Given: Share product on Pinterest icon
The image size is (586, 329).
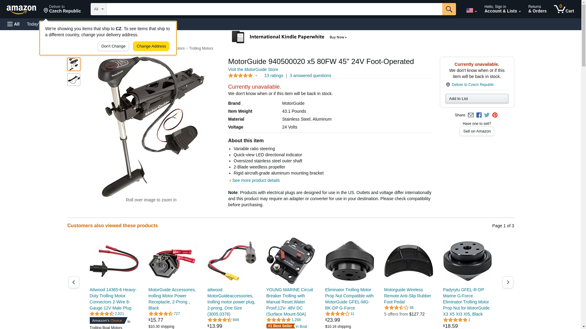Looking at the screenshot, I should tap(495, 115).
